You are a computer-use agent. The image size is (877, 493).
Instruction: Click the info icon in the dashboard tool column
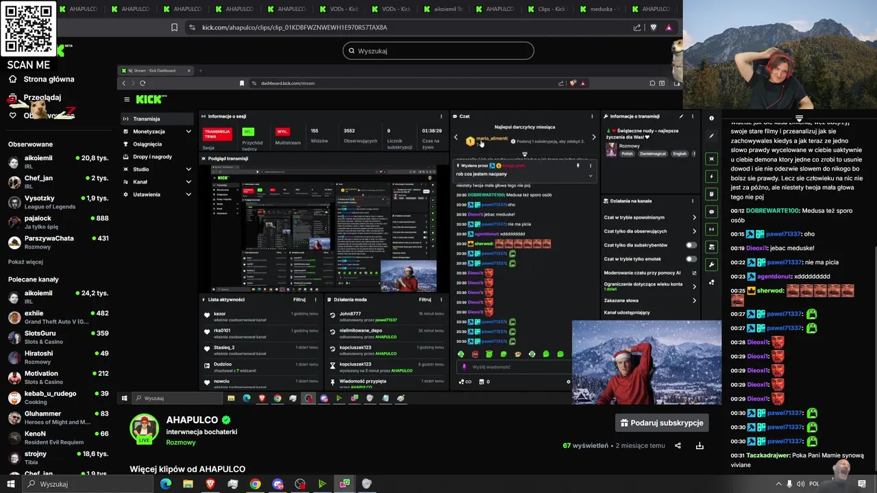click(711, 118)
